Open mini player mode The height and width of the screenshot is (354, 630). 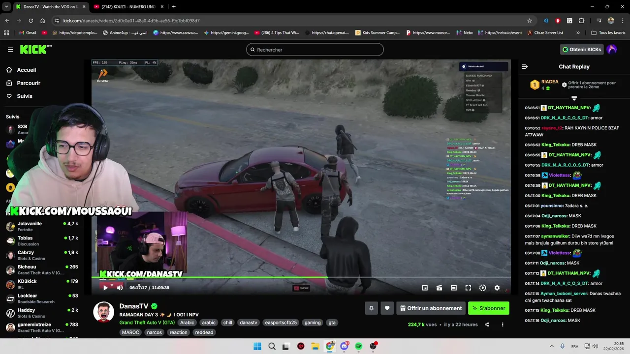pyautogui.click(x=425, y=288)
